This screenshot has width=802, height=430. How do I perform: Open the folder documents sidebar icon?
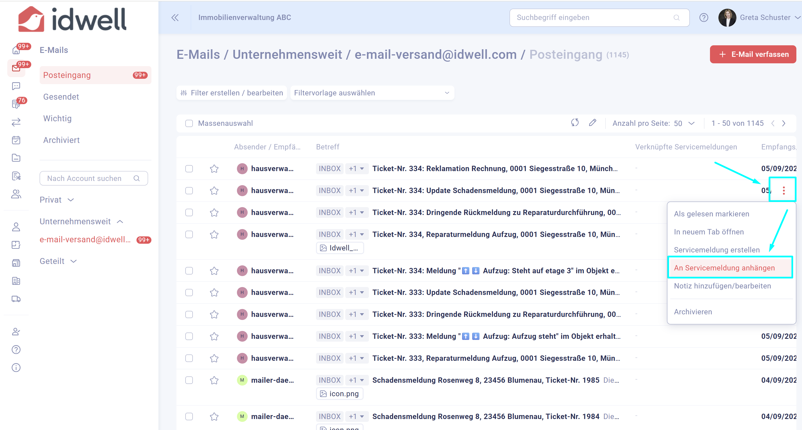(x=16, y=158)
